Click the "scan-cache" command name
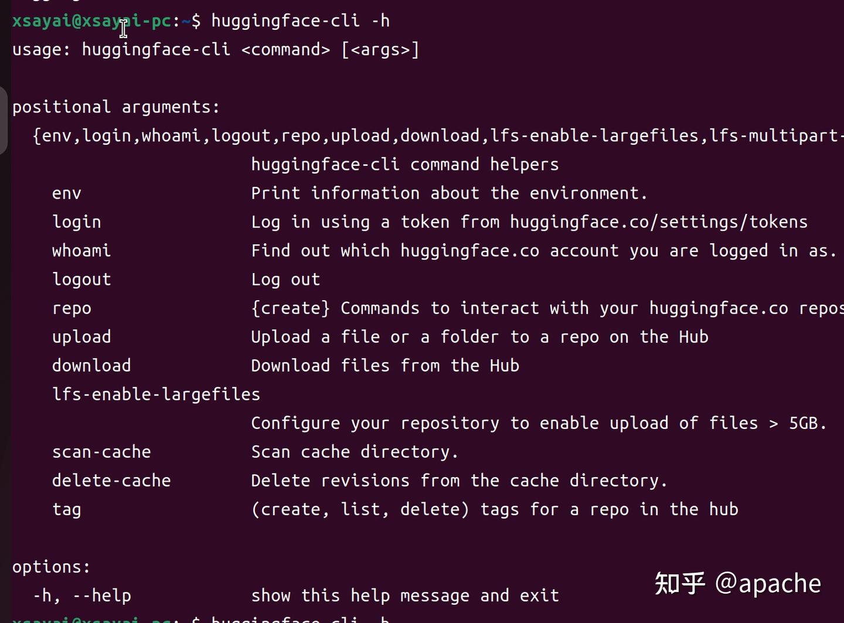This screenshot has width=844, height=623. tap(101, 452)
